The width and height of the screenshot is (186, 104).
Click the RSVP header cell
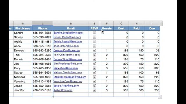94,28
